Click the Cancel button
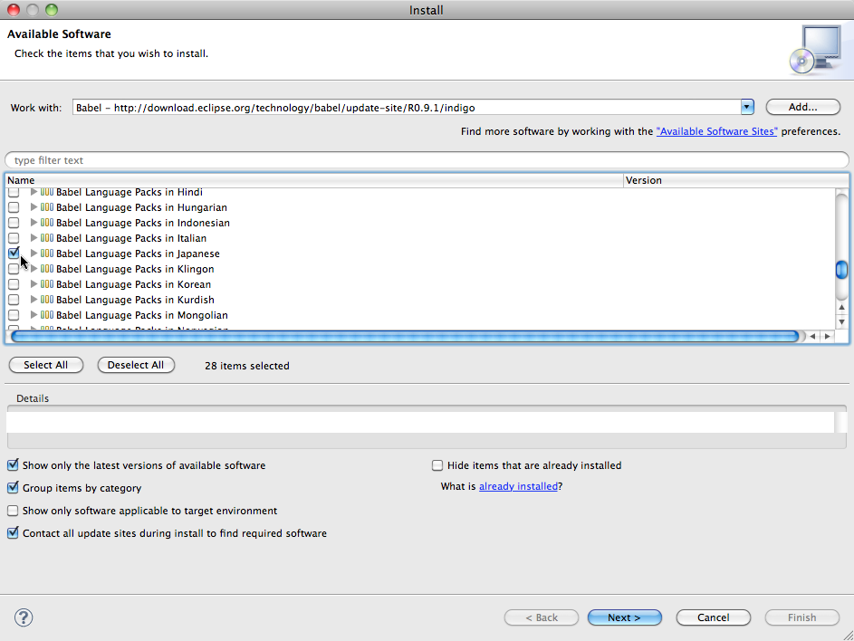This screenshot has height=641, width=854. pos(713,617)
